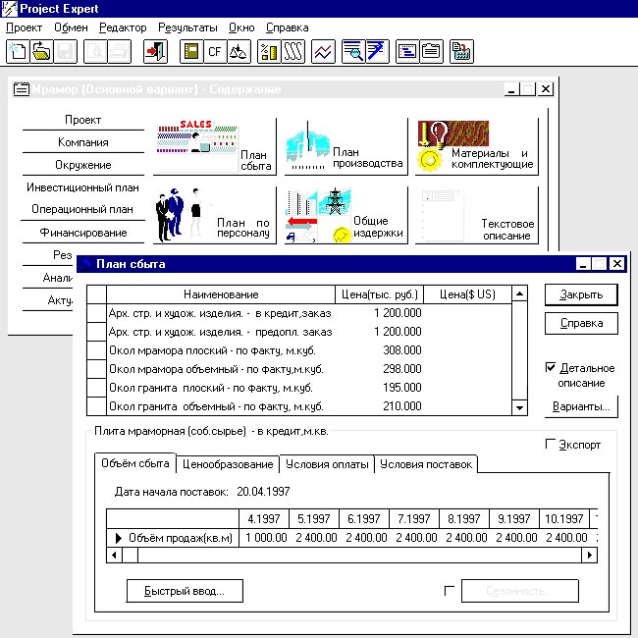Click 4.1997 sales volume cell 1 000.00
Screen dimensions: 638x638
coord(264,538)
